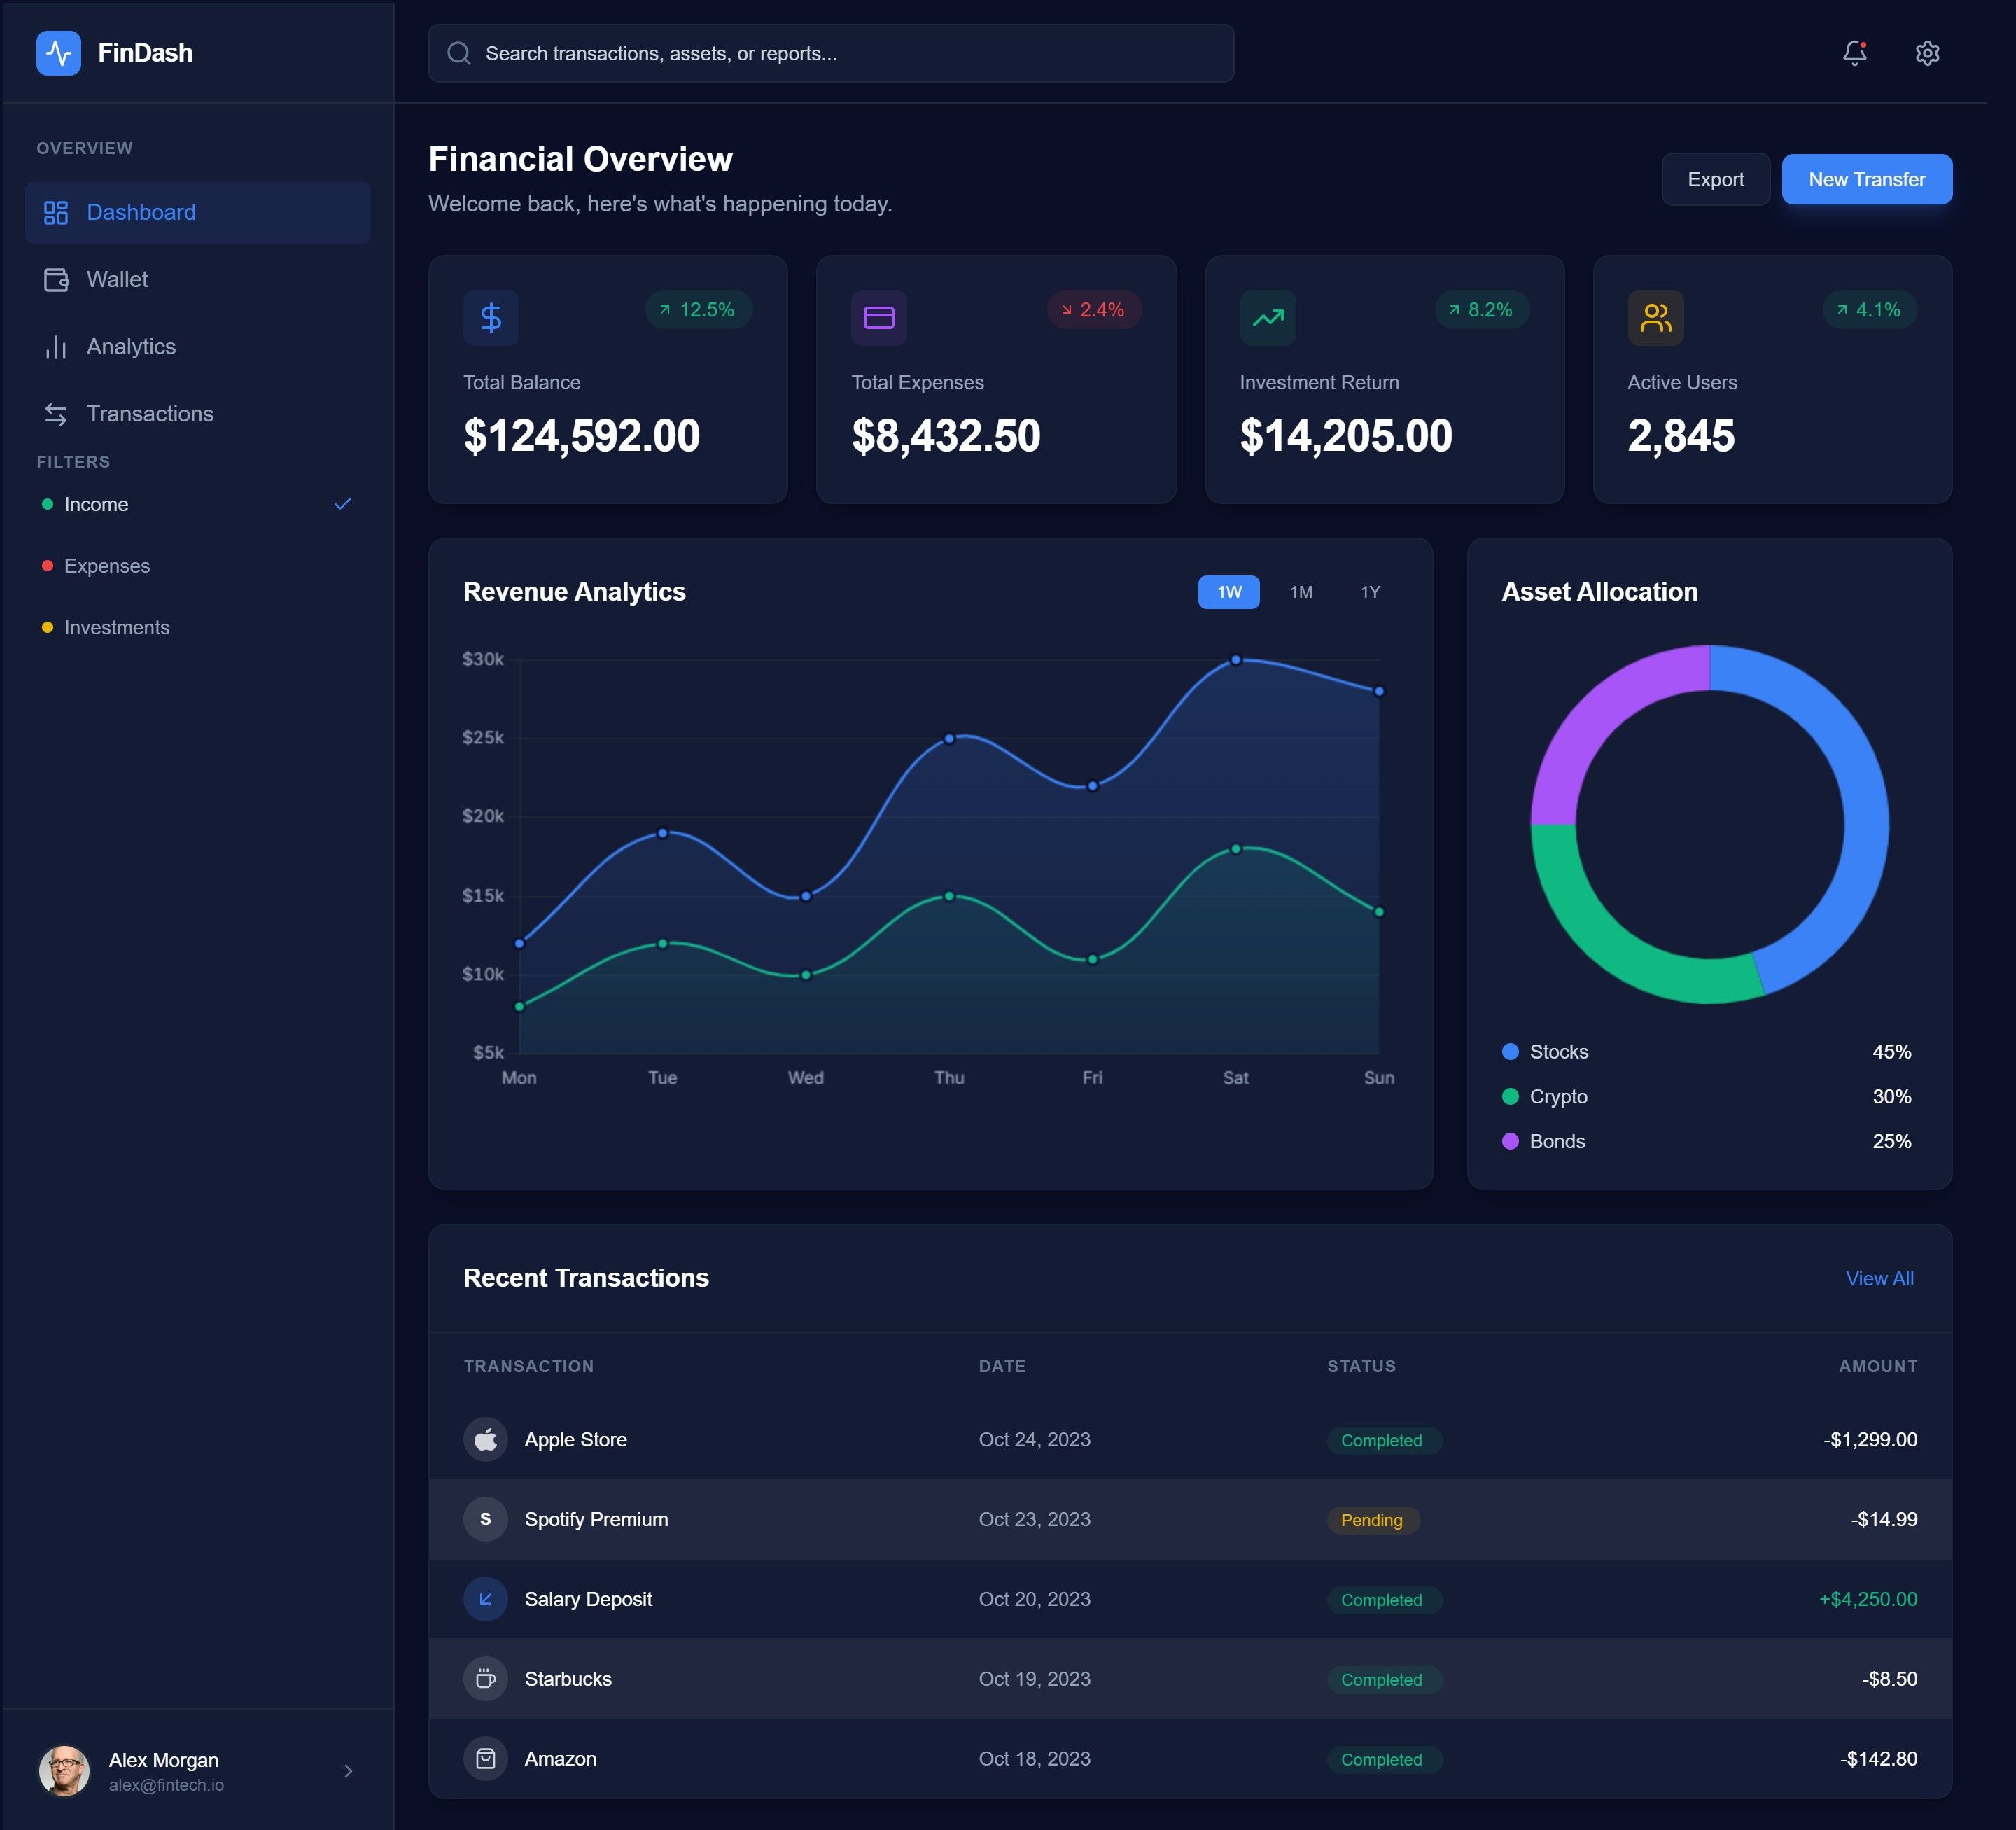Enable the Expenses filter
Viewport: 2016px width, 1830px height.
pos(107,566)
